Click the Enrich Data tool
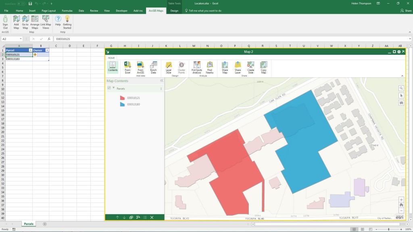This screenshot has width=413, height=232. [153, 68]
